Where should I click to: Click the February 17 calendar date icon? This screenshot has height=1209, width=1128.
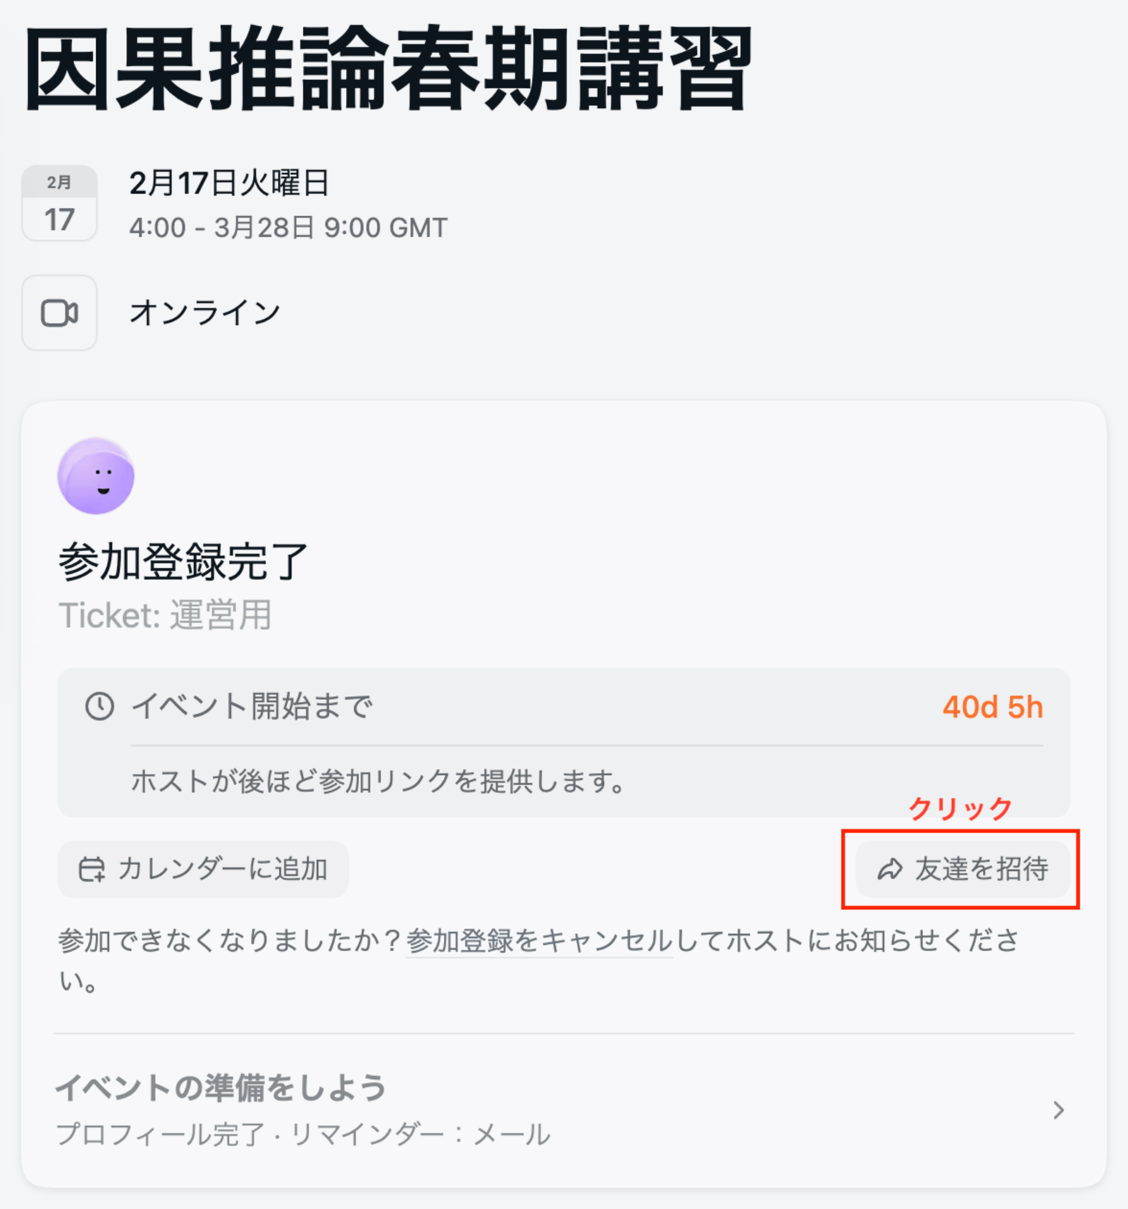click(x=59, y=203)
